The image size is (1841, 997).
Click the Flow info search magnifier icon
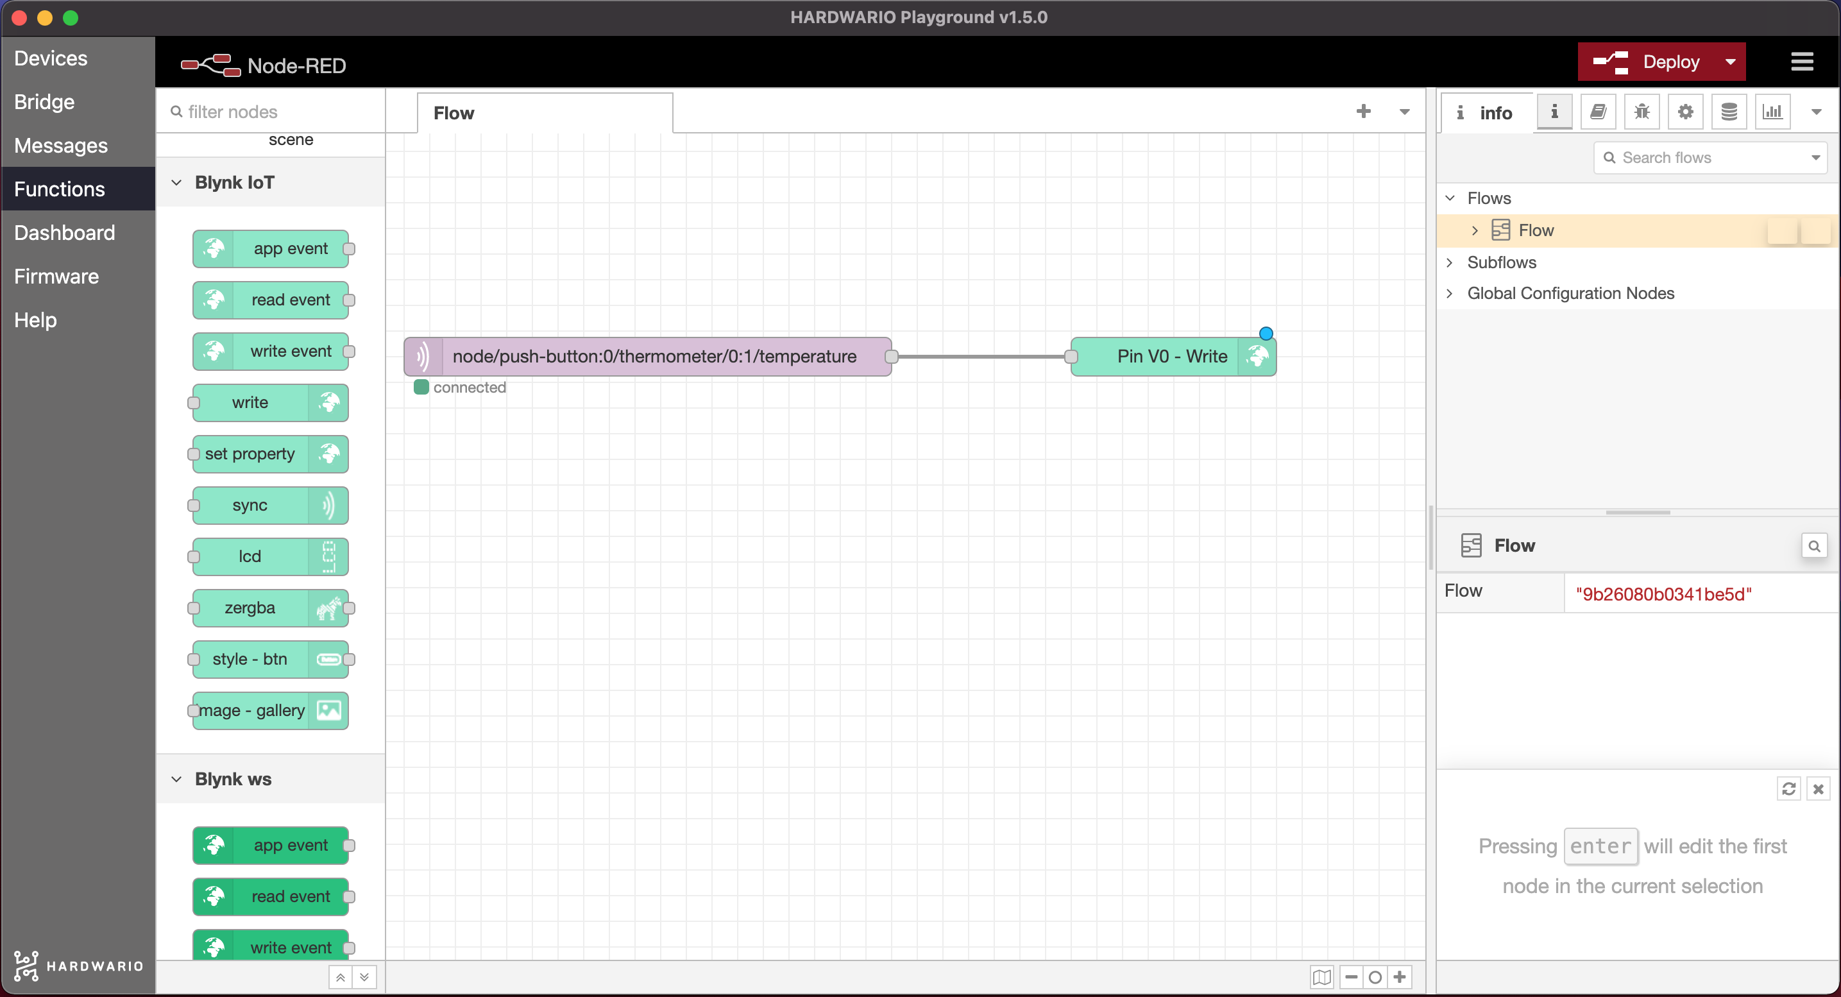click(x=1814, y=546)
